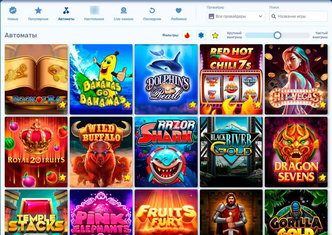Open the Red Hot Chili 7s game
The image size is (332, 235).
point(231,79)
